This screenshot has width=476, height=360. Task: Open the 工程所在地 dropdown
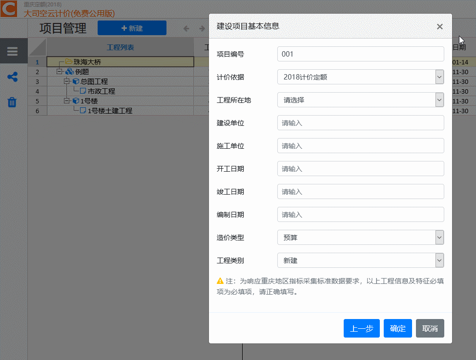(439, 100)
